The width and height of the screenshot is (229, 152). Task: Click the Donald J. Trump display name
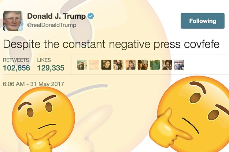coord(56,16)
